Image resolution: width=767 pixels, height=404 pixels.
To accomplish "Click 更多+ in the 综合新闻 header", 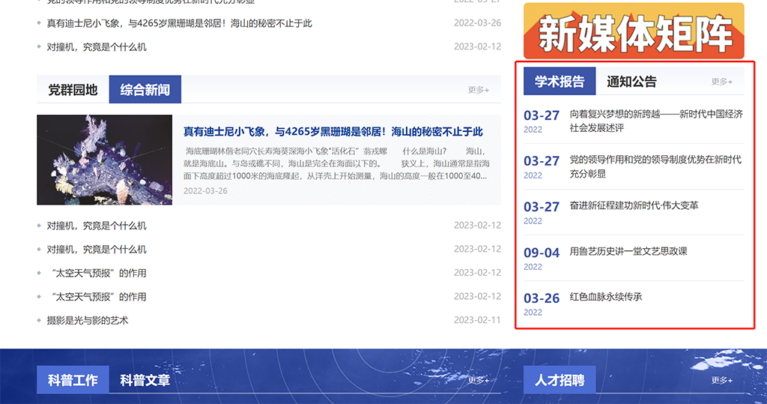I will tap(479, 90).
